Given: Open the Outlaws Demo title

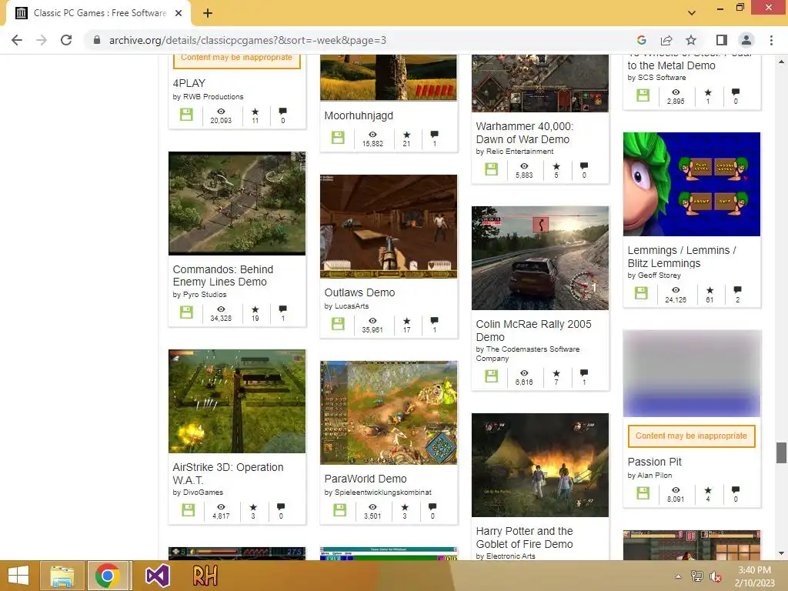Looking at the screenshot, I should point(360,292).
